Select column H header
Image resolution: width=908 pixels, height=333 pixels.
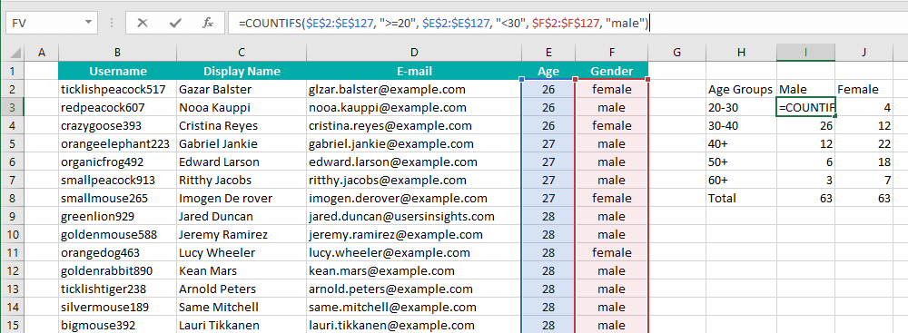tap(741, 53)
